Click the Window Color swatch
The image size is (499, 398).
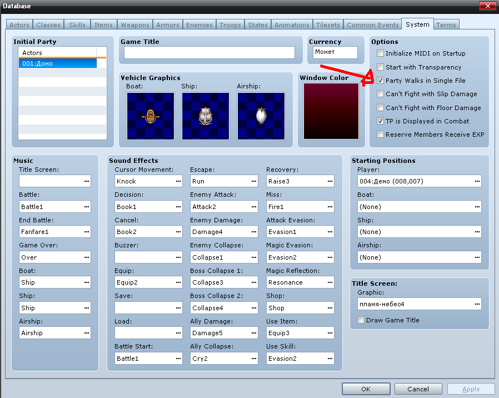tap(331, 111)
